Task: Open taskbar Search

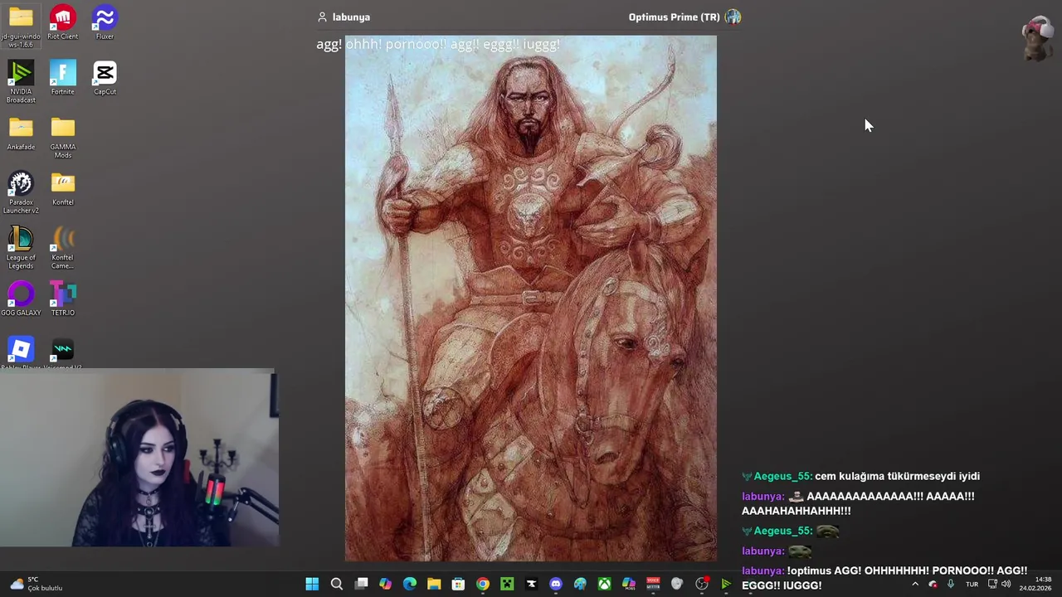Action: tap(337, 585)
